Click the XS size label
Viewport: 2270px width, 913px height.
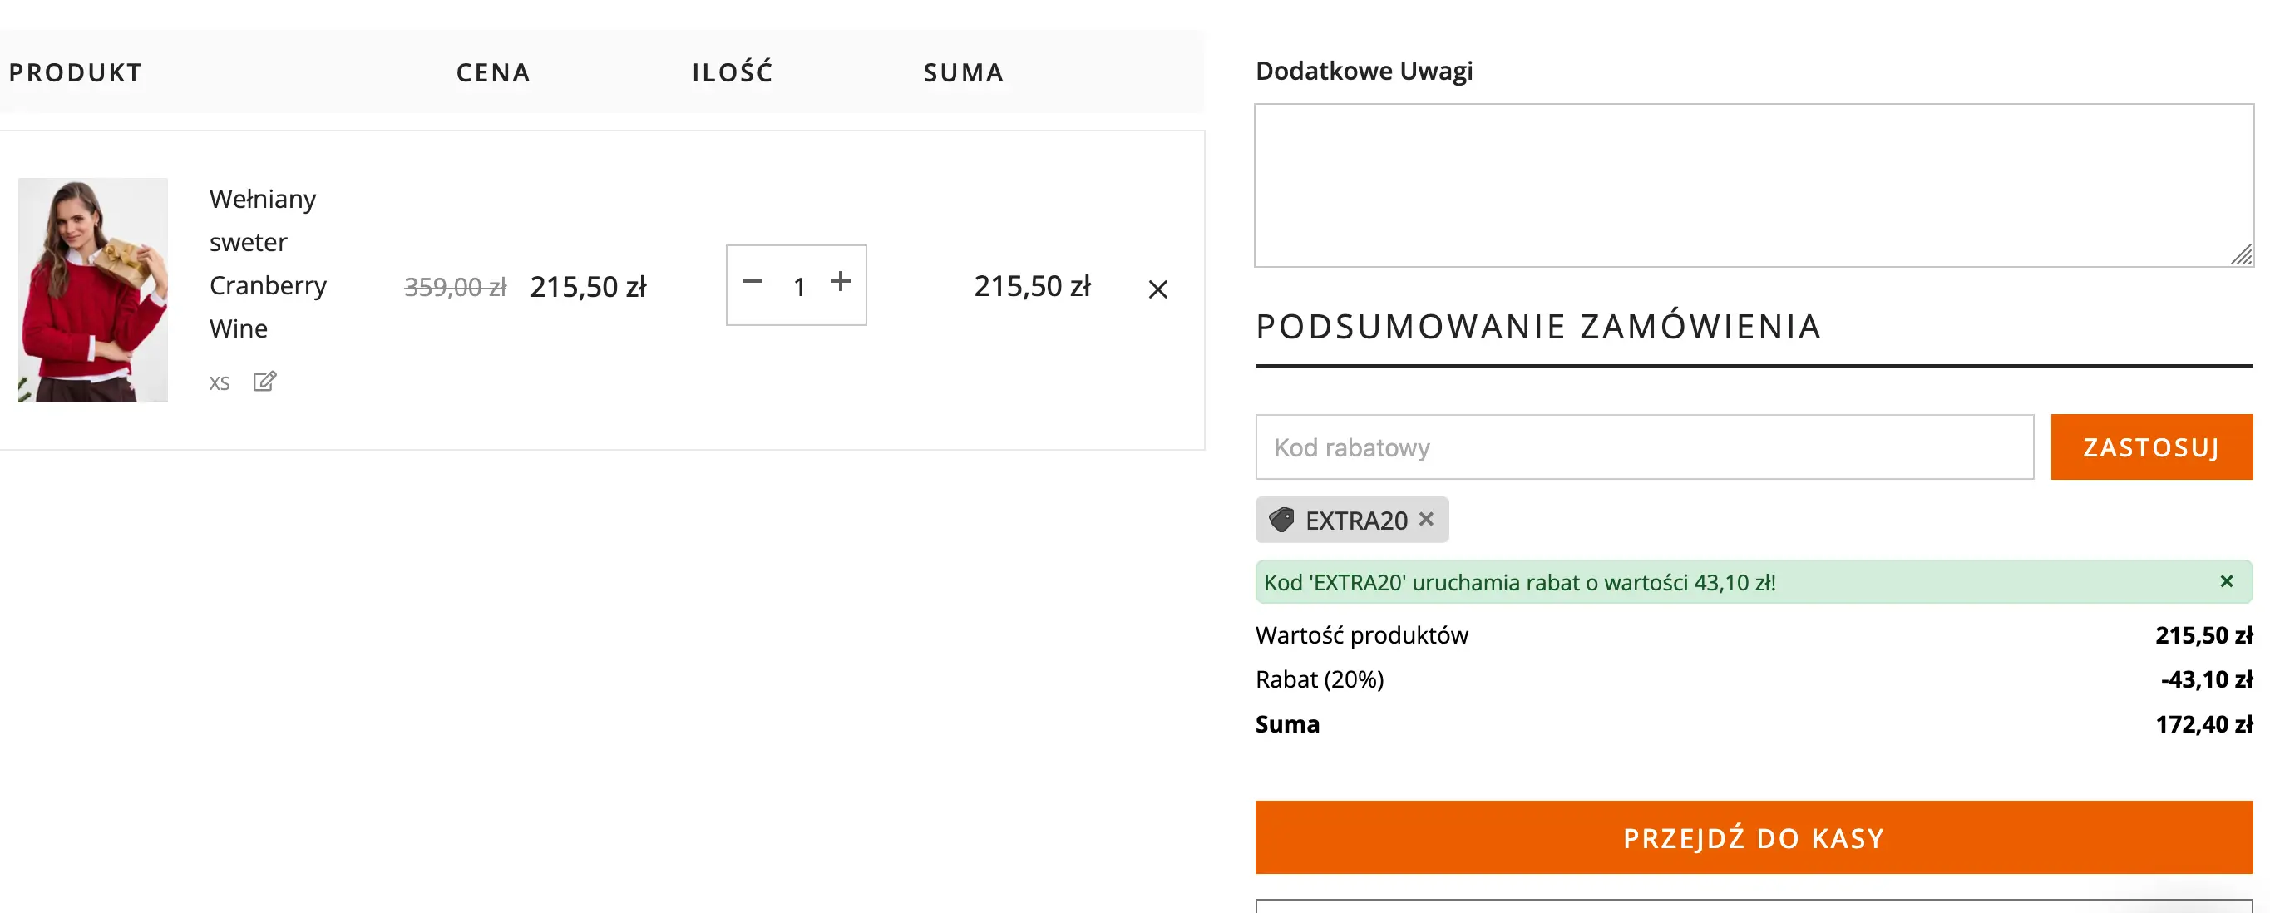click(x=220, y=383)
